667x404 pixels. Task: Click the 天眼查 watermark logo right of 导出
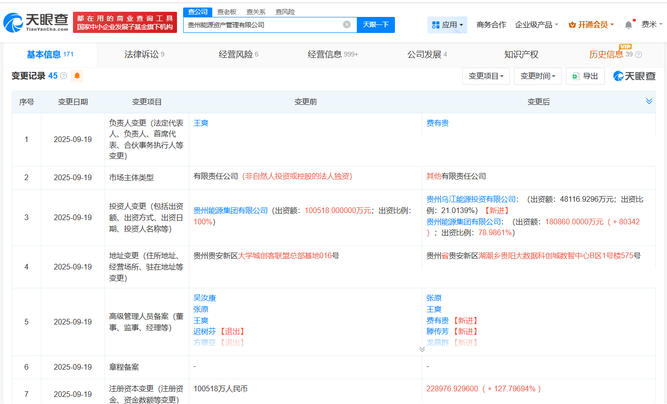click(x=634, y=76)
